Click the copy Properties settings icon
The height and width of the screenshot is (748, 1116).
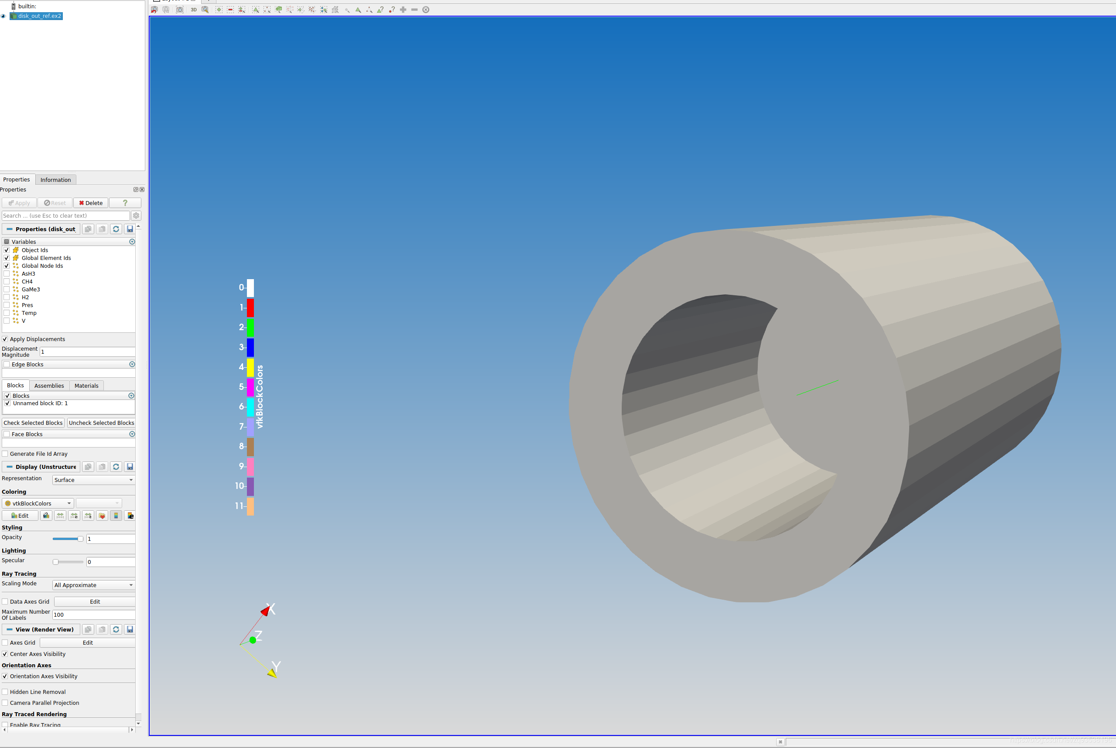point(88,229)
